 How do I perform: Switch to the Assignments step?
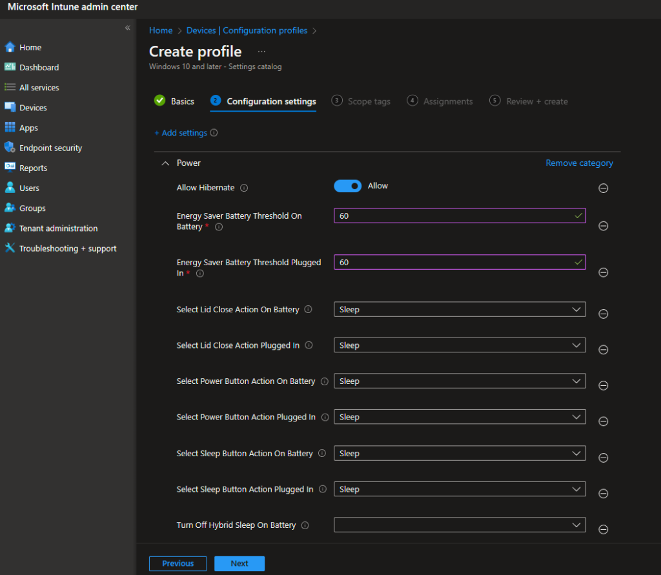click(x=447, y=101)
